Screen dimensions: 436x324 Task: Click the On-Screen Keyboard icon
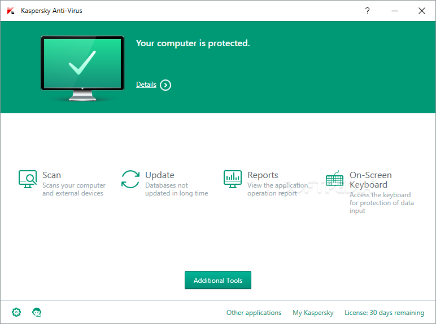pos(334,179)
